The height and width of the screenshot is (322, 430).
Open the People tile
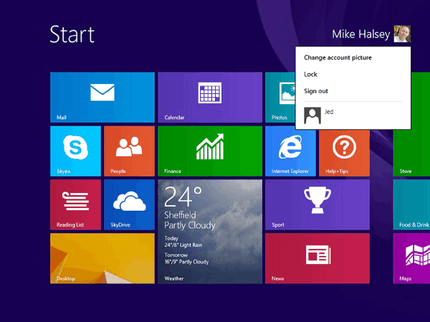pyautogui.click(x=129, y=151)
